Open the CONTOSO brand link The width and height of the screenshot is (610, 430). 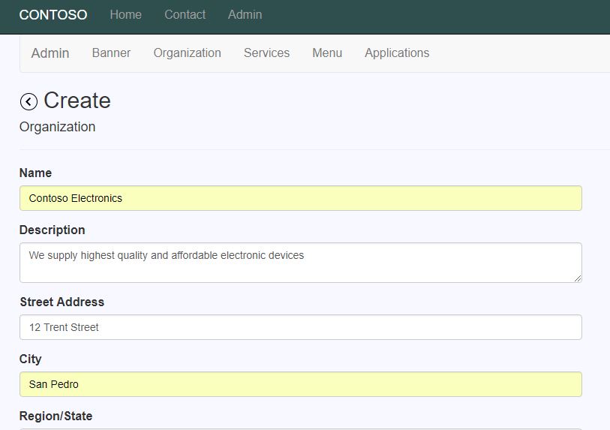[x=53, y=15]
